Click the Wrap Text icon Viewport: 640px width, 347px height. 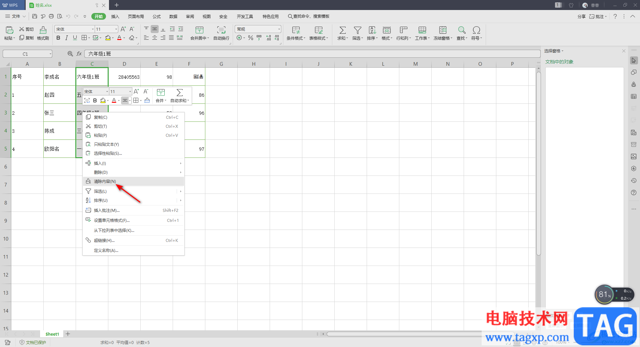tap(221, 30)
